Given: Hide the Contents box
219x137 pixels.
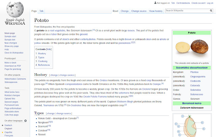Looking at the screenshot, I should (x=49, y=49).
